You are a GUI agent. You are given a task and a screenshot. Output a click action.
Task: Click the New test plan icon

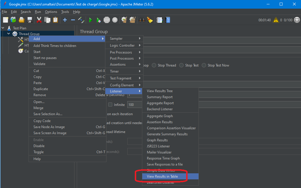[x=5, y=20]
